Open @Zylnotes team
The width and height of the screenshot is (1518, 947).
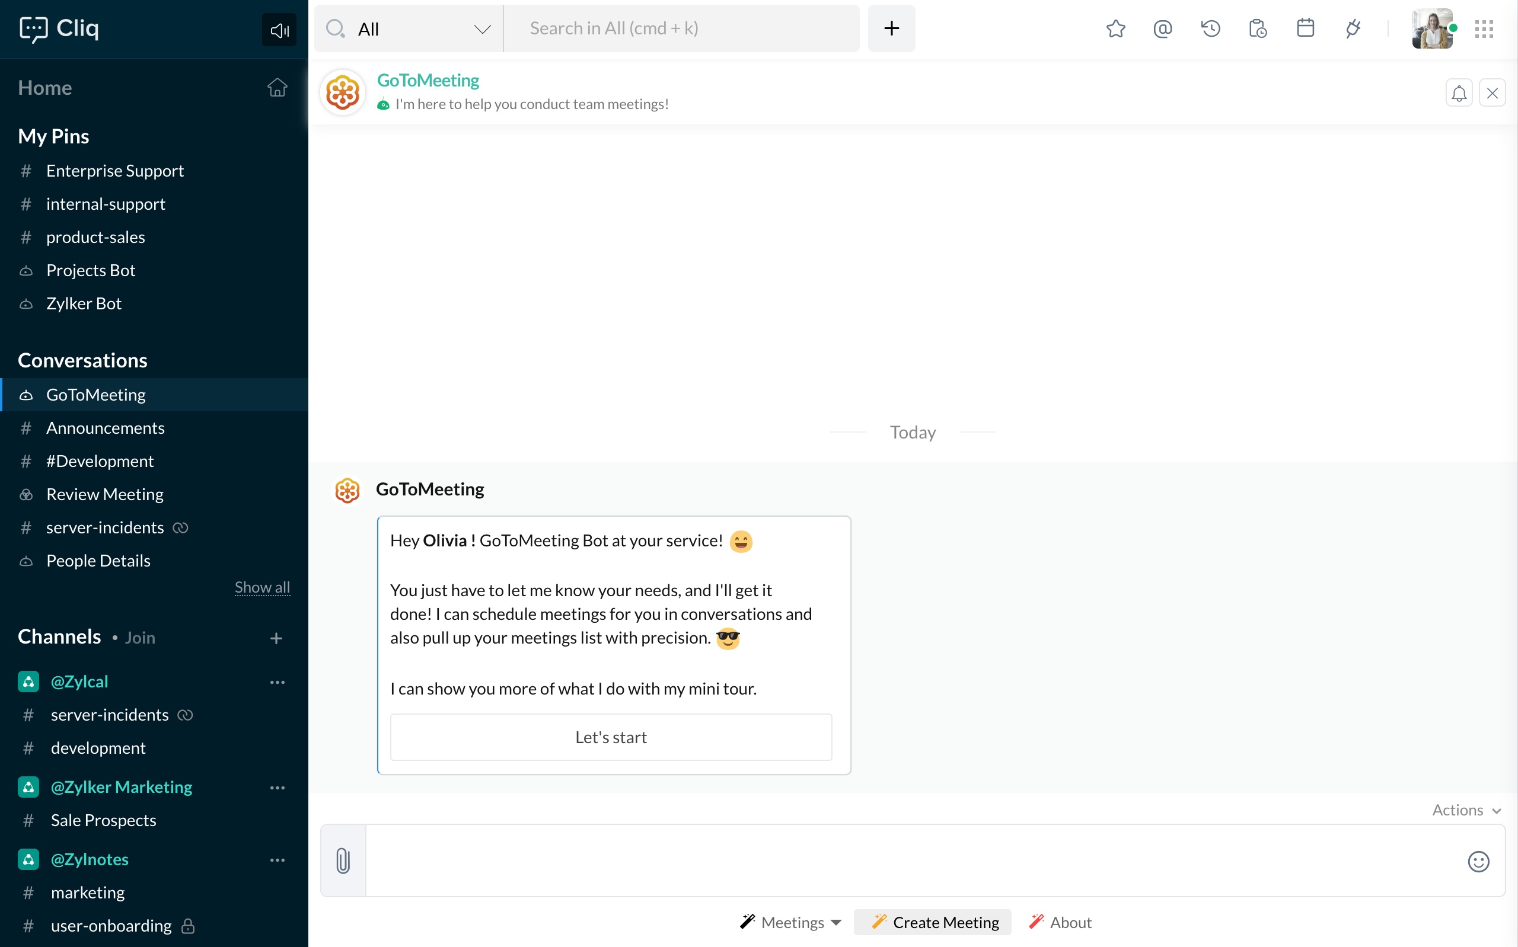click(x=90, y=859)
